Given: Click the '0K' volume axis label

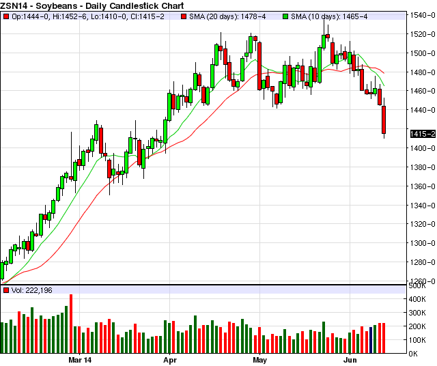Looking at the screenshot, I should 413,354.
